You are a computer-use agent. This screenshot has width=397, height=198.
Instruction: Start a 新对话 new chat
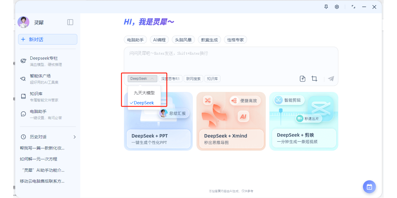[48, 39]
